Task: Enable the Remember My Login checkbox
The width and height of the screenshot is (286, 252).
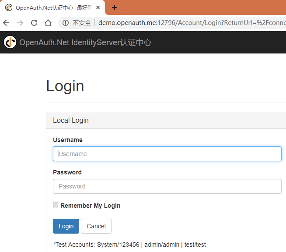Action: 56,205
